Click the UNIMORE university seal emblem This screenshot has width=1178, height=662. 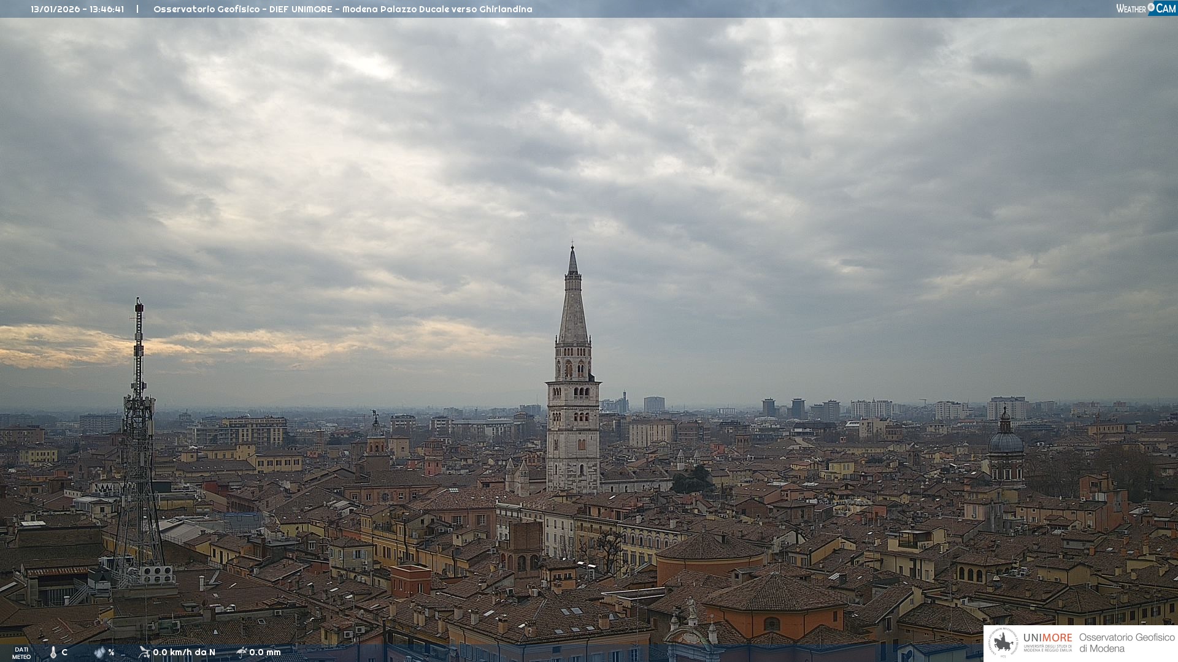pyautogui.click(x=1003, y=643)
